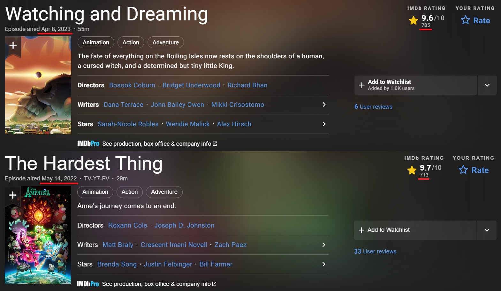Click the Rate star for Watching and Dreaming
501x291 pixels.
[x=466, y=20]
